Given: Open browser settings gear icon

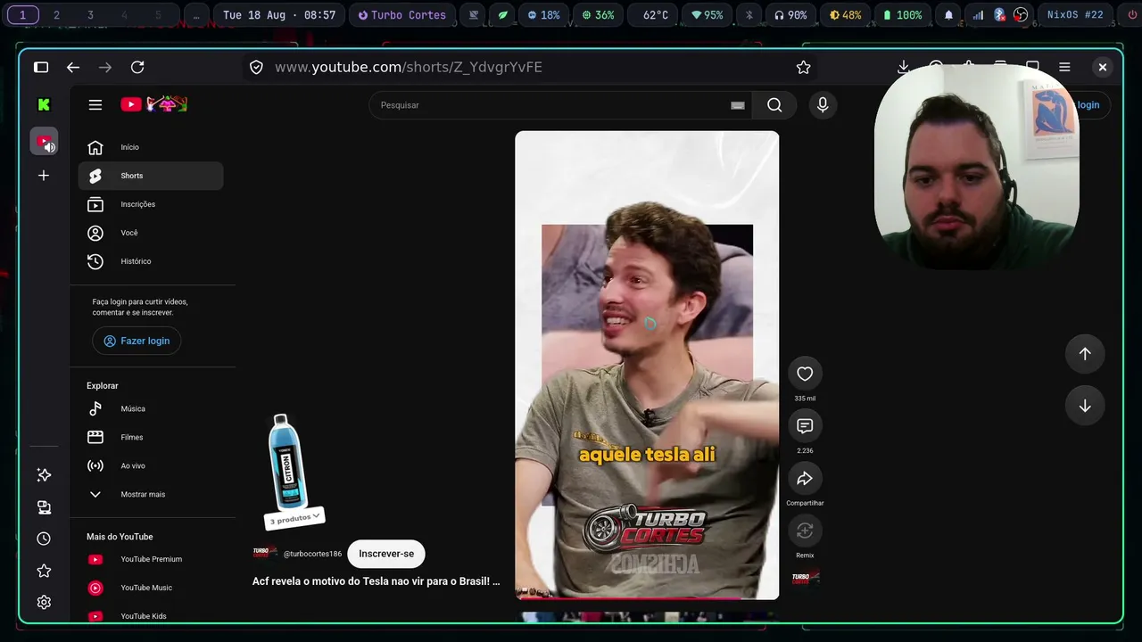Looking at the screenshot, I should [44, 602].
